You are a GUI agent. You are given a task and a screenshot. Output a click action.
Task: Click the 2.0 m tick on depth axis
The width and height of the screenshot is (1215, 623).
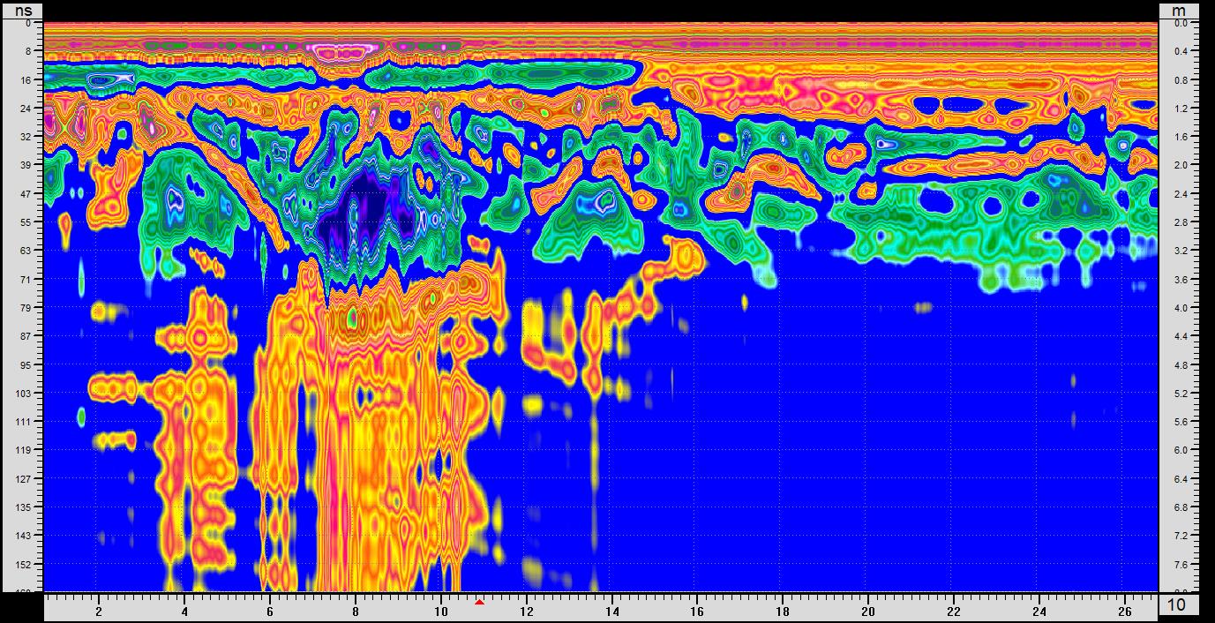pos(1180,165)
